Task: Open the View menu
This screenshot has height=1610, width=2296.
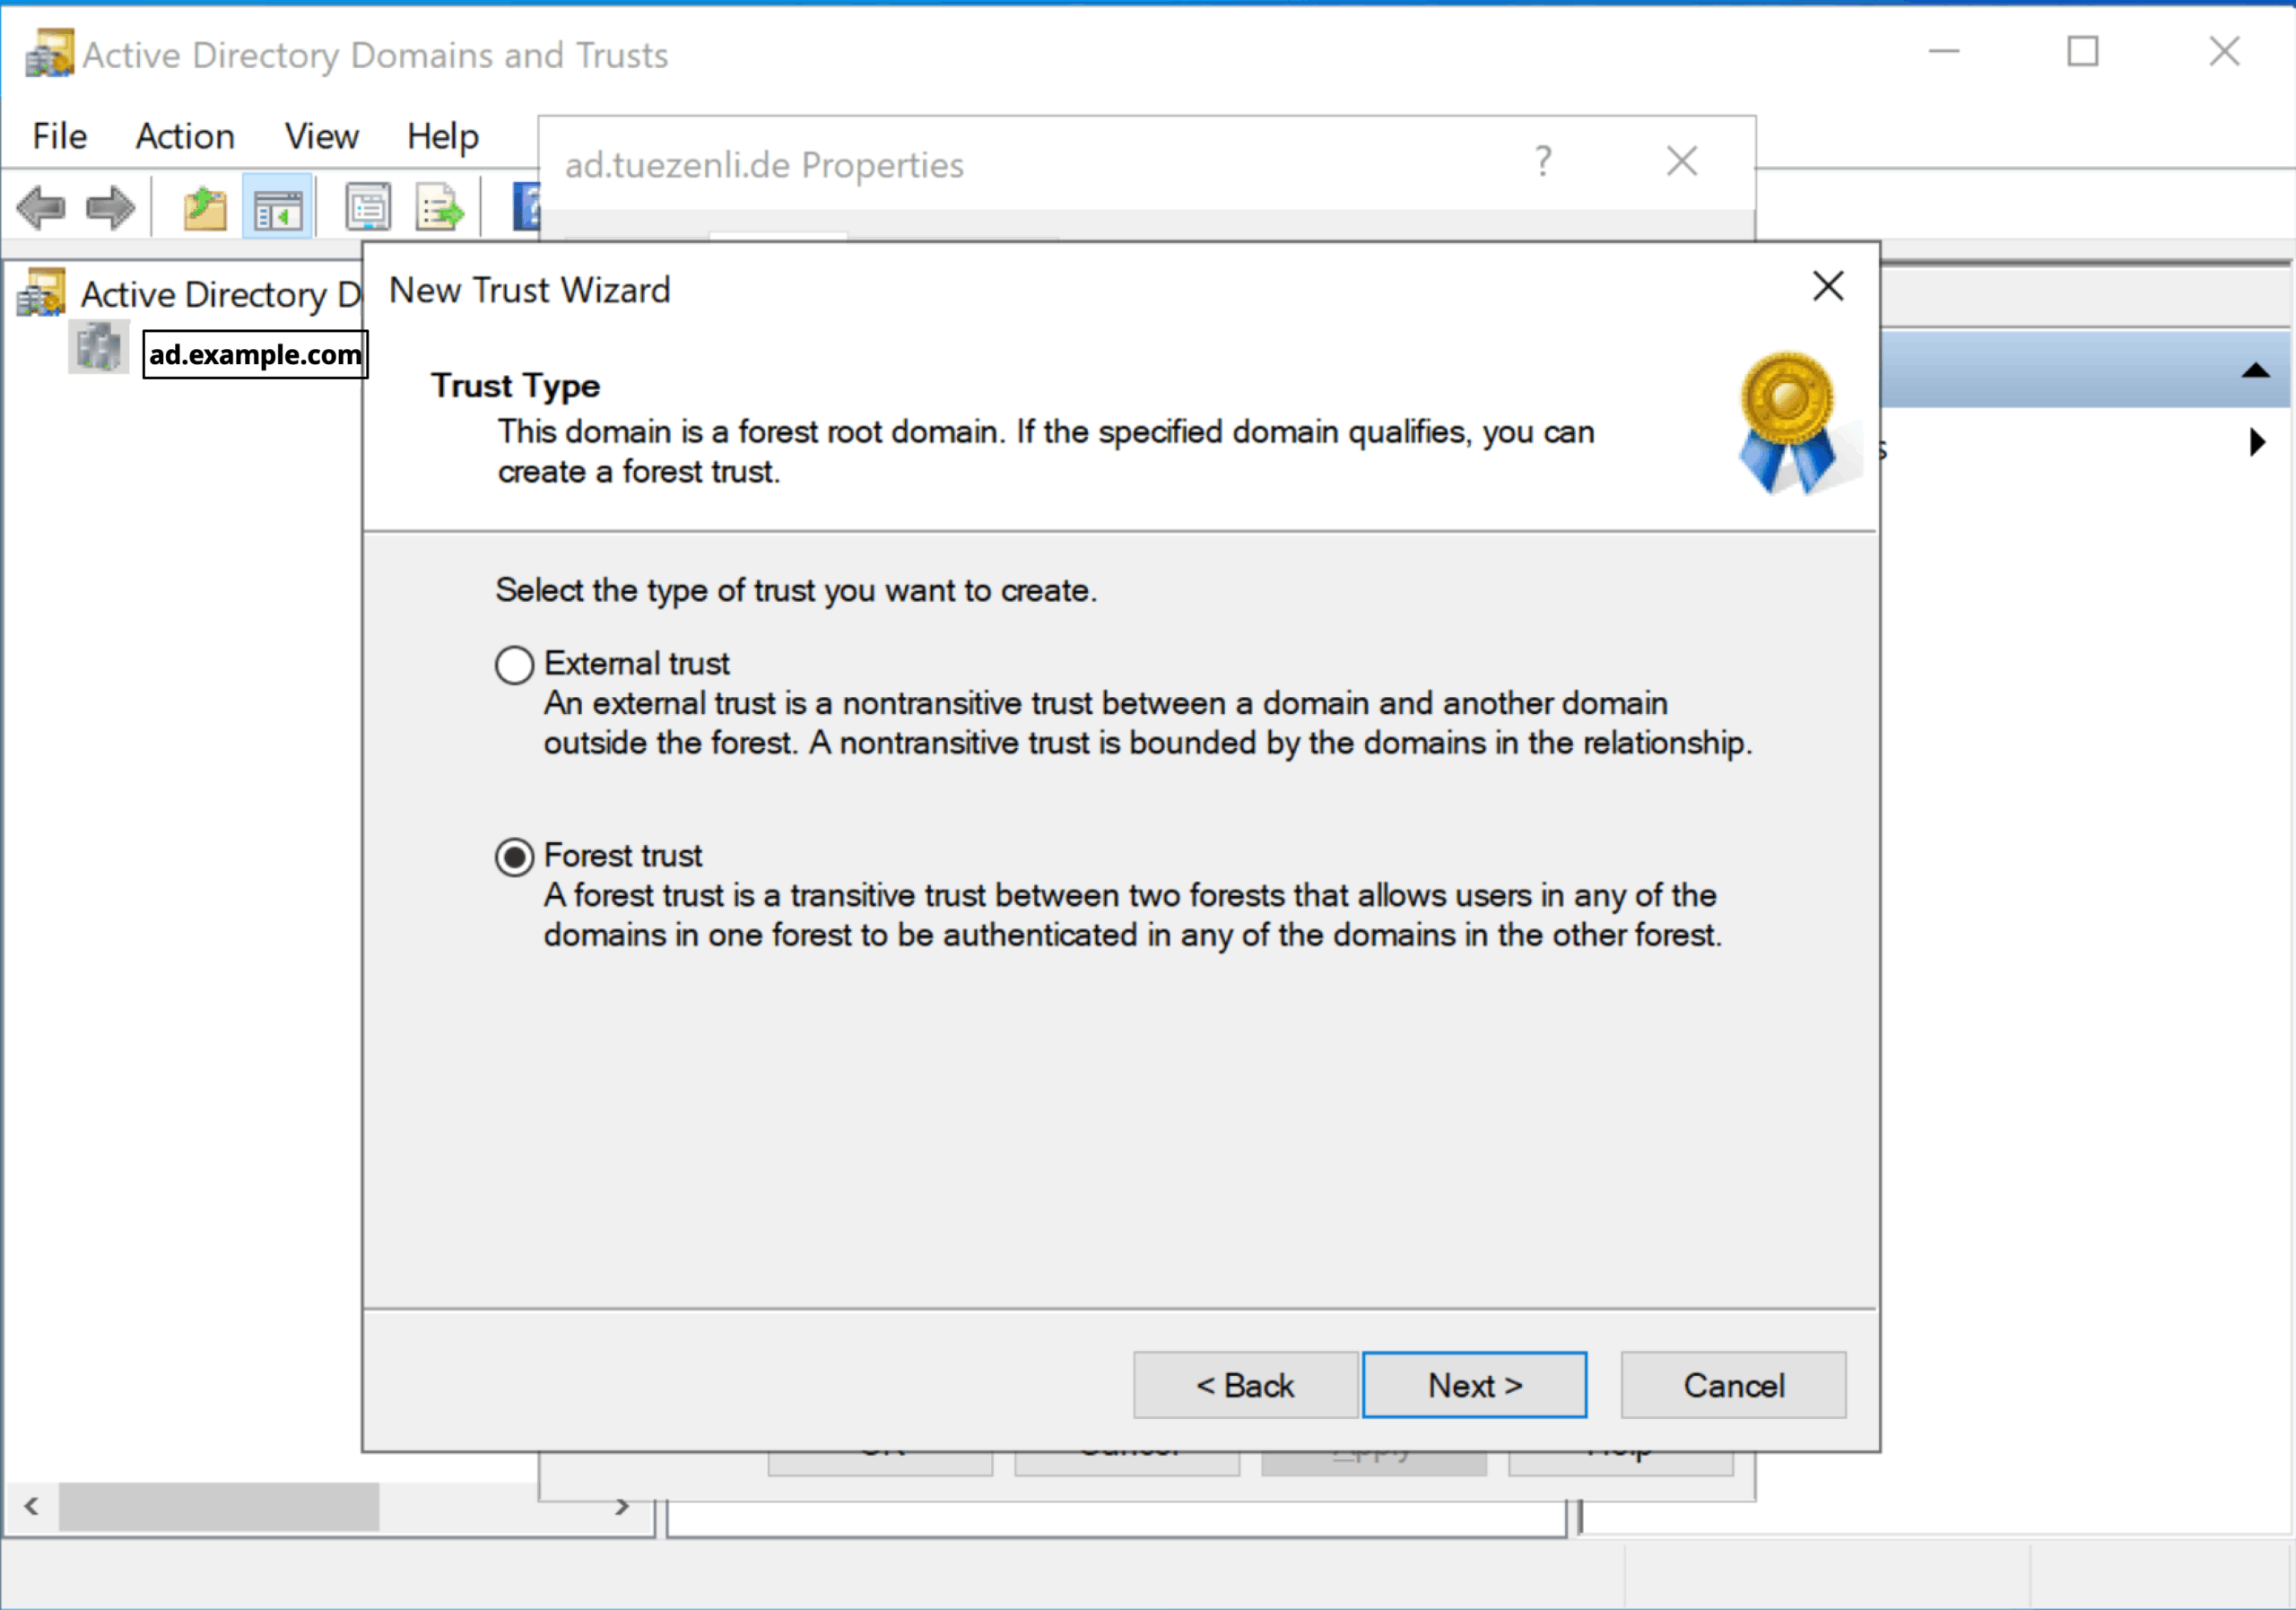Action: (x=321, y=136)
